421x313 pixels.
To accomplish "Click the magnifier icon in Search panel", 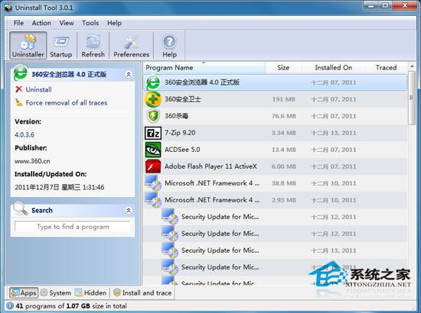I will coord(21,208).
